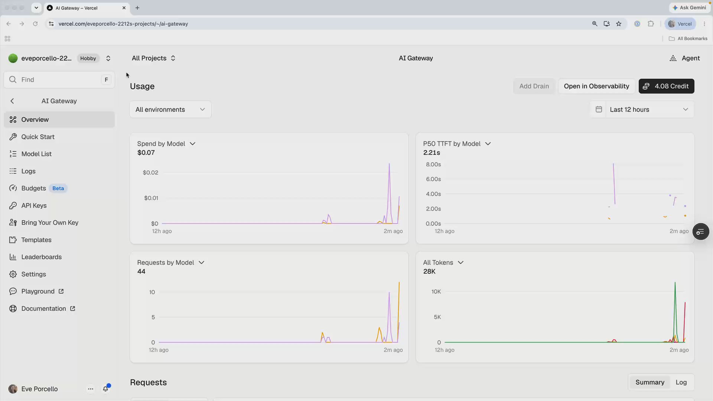This screenshot has width=713, height=401.
Task: Go to Model List
Action: [x=59, y=154]
